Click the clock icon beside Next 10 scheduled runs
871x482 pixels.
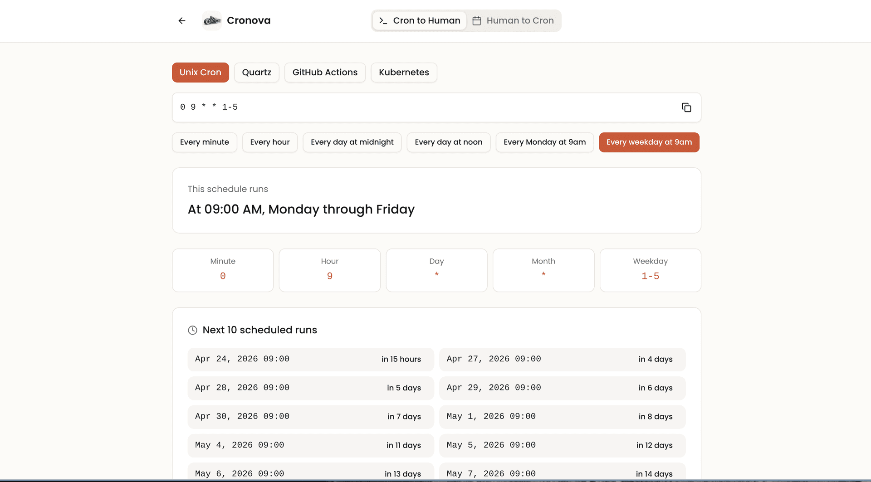[x=192, y=330]
